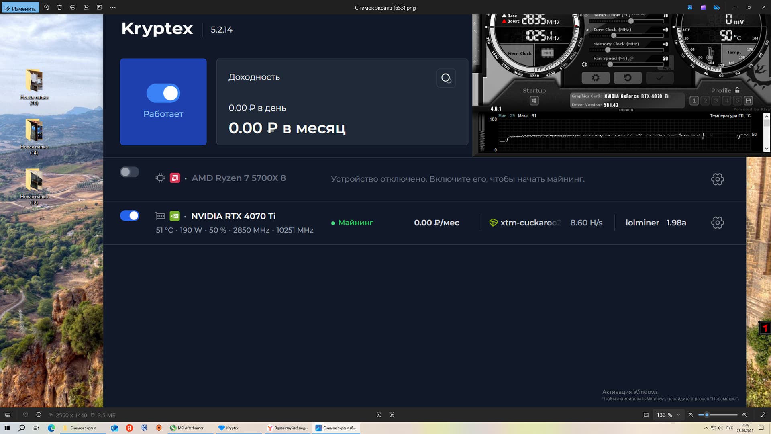Switch to the Kryptex taskbar item
771x434 pixels.
click(x=229, y=428)
